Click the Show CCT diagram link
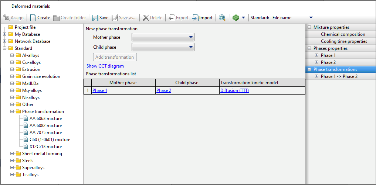This screenshot has height=185, width=376. point(105,66)
